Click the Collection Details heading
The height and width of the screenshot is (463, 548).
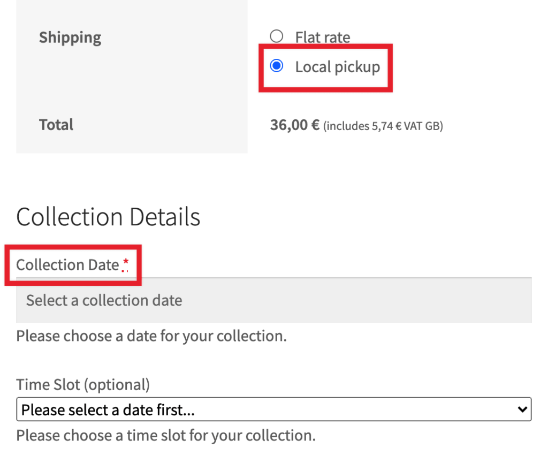tap(108, 217)
